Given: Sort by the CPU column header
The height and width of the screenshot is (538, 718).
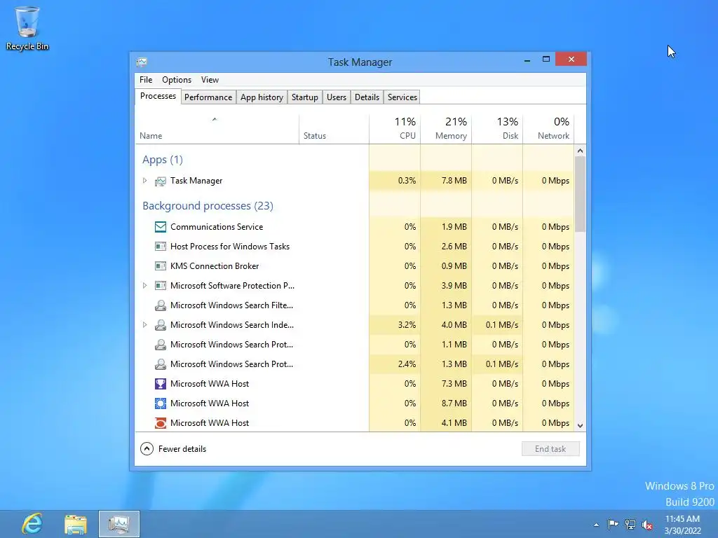Looking at the screenshot, I should coord(395,130).
